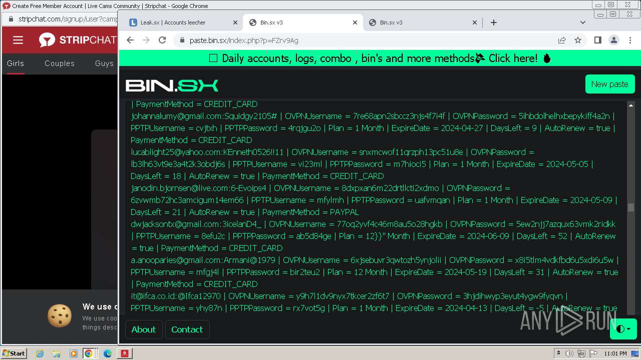Open Stripchat hamburger menu in background window
Image resolution: width=641 pixels, height=360 pixels.
click(18, 40)
